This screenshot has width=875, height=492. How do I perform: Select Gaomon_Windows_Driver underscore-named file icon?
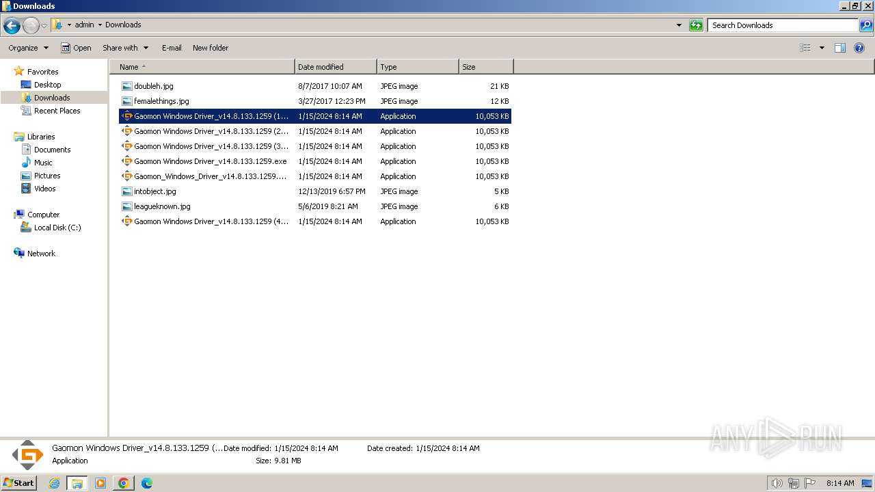pos(126,176)
